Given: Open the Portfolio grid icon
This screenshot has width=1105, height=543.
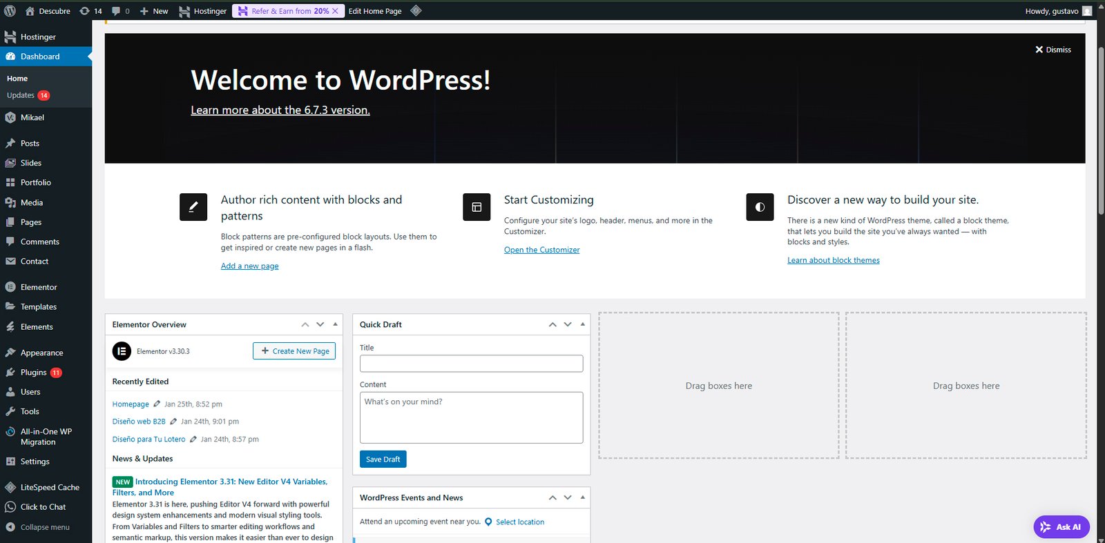Looking at the screenshot, I should coord(10,183).
